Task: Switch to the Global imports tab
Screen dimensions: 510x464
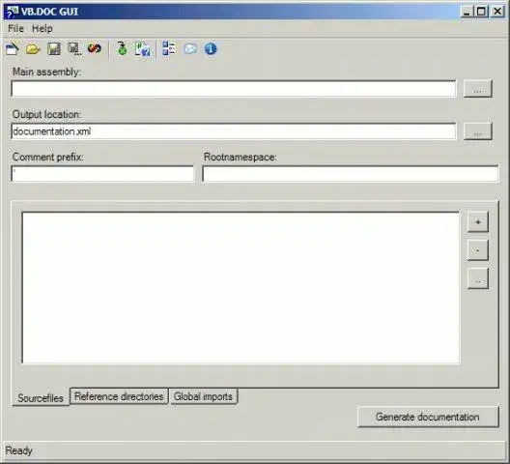Action: (x=203, y=396)
